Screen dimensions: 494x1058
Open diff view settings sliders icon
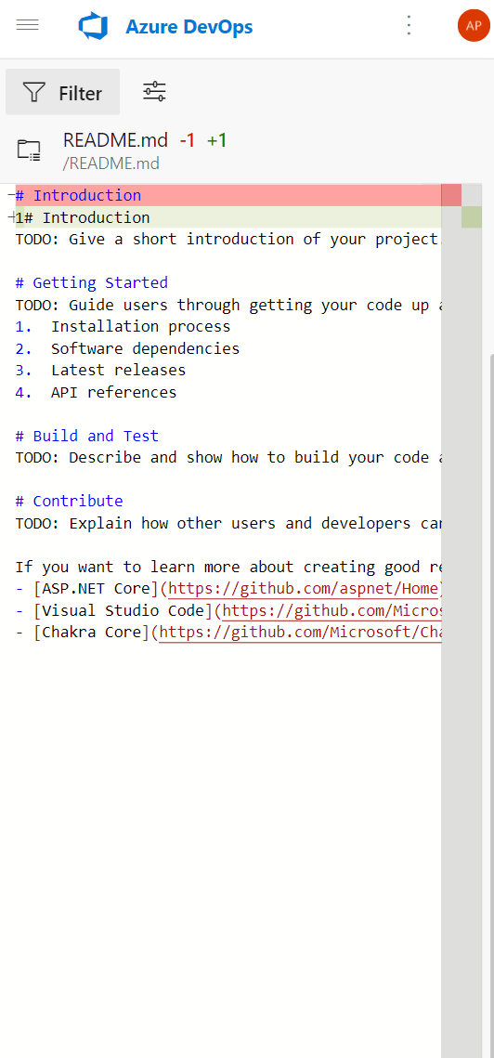[x=154, y=92]
